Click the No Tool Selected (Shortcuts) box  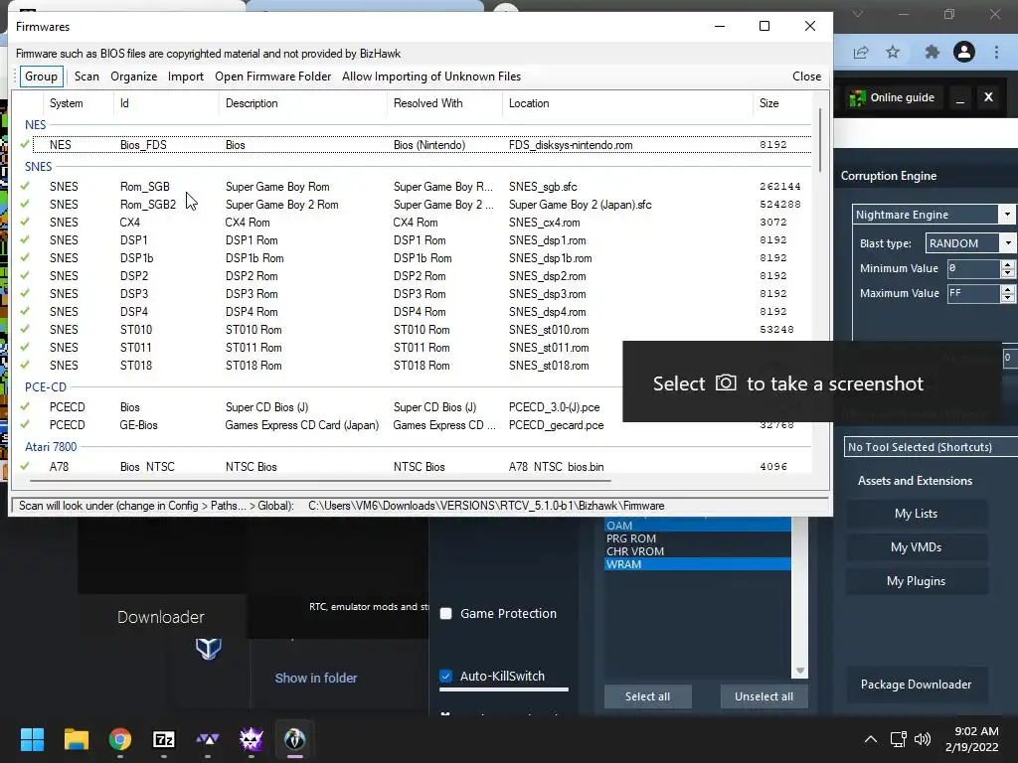click(x=931, y=447)
